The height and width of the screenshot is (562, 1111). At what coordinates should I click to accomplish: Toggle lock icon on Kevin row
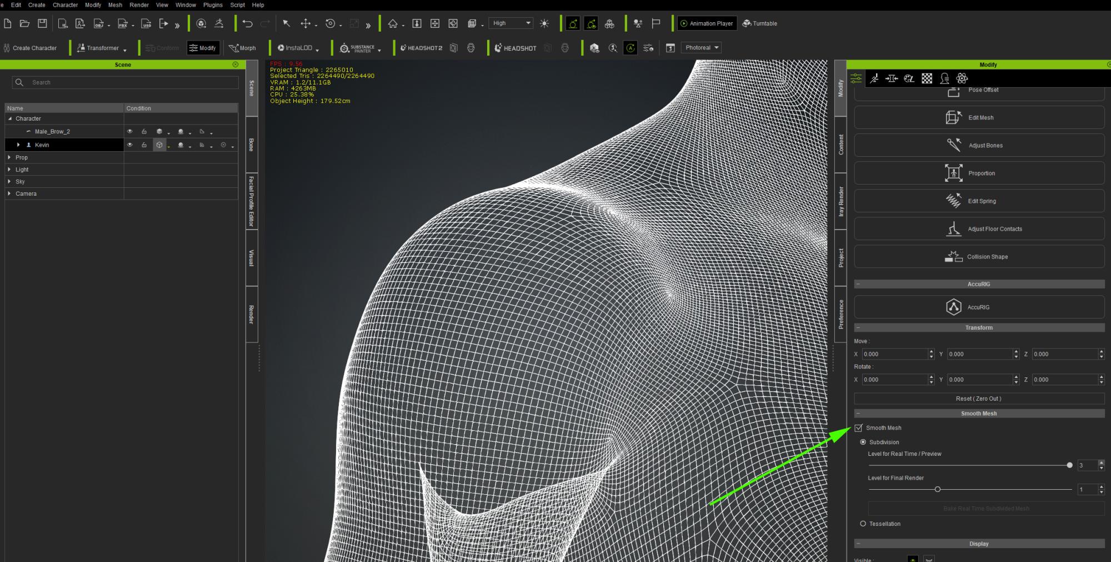[144, 145]
